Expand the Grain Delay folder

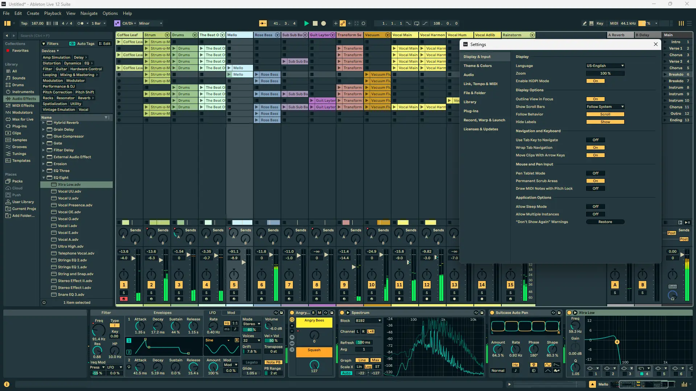click(x=43, y=130)
